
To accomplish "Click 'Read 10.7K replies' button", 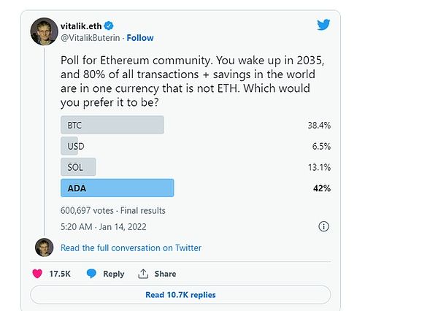I will [180, 295].
